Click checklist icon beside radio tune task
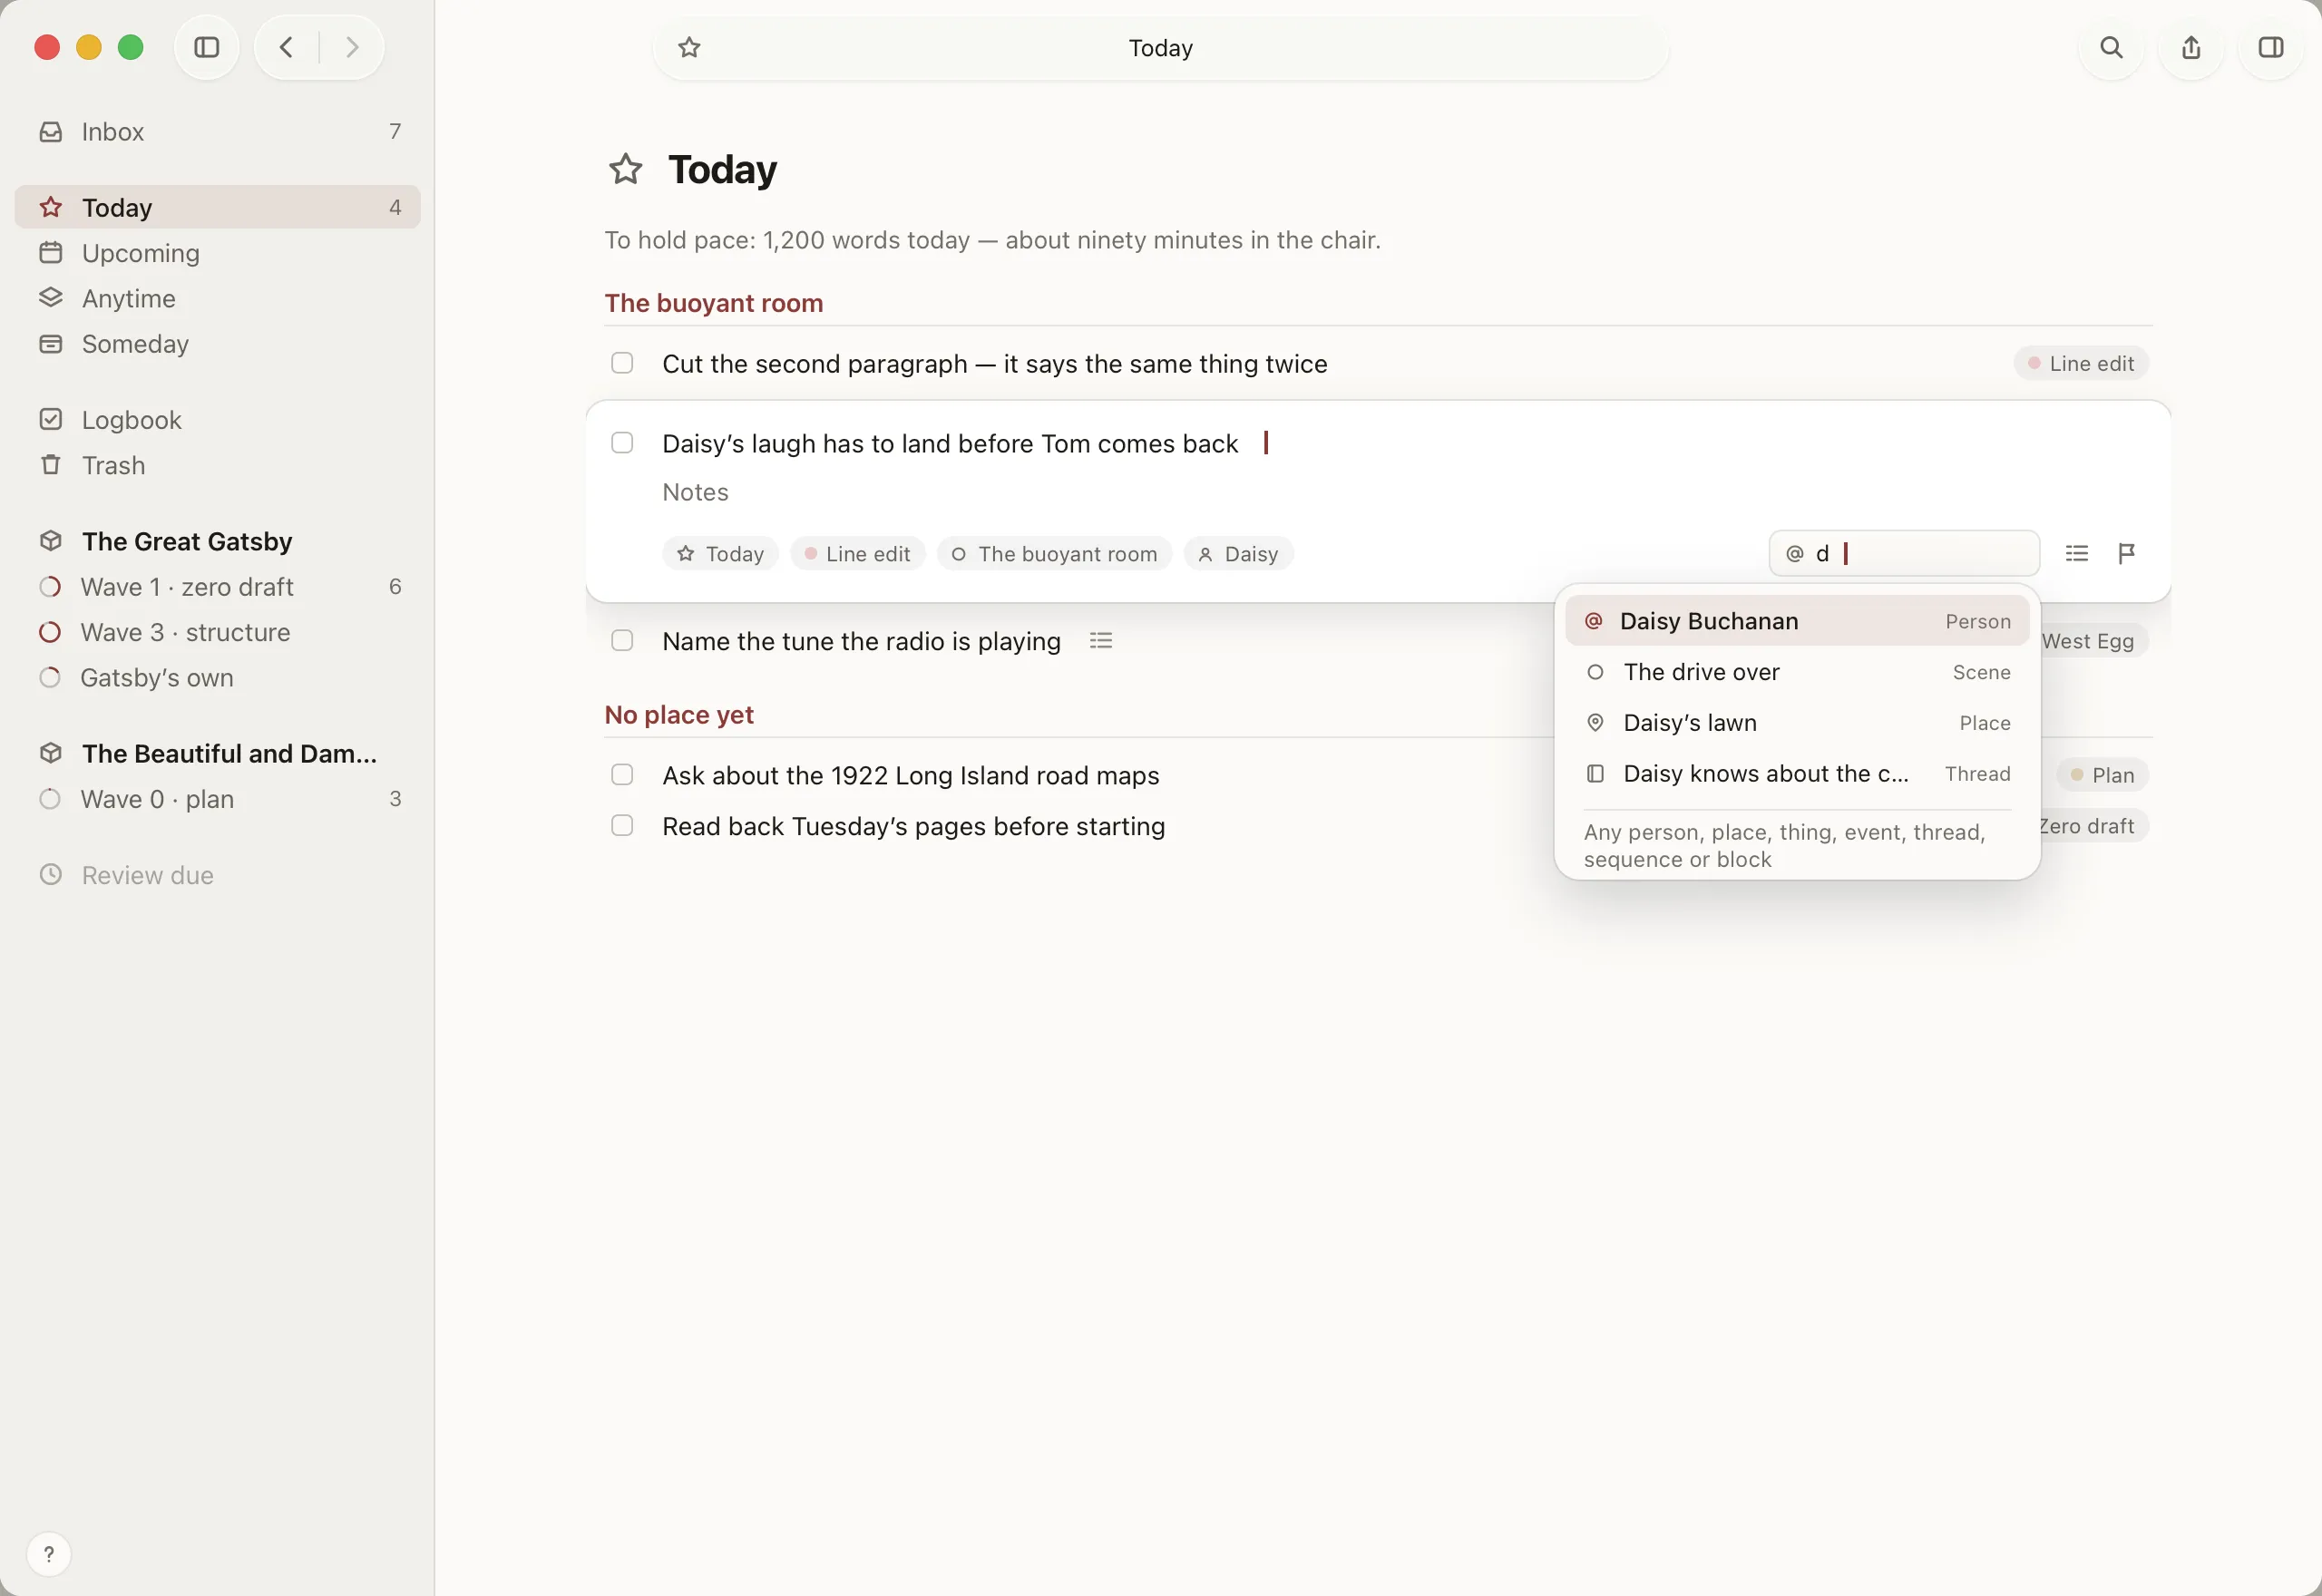This screenshot has width=2322, height=1596. pyautogui.click(x=1101, y=640)
